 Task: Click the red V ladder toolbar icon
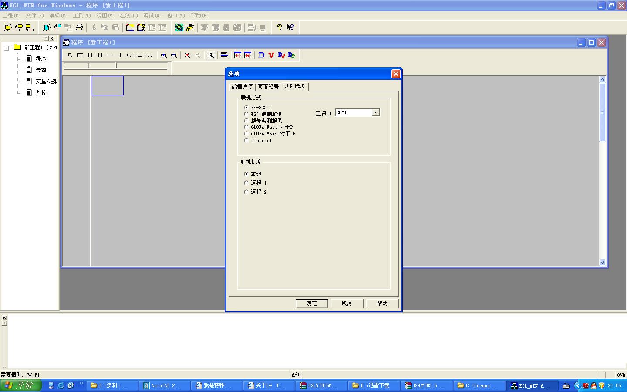point(271,55)
